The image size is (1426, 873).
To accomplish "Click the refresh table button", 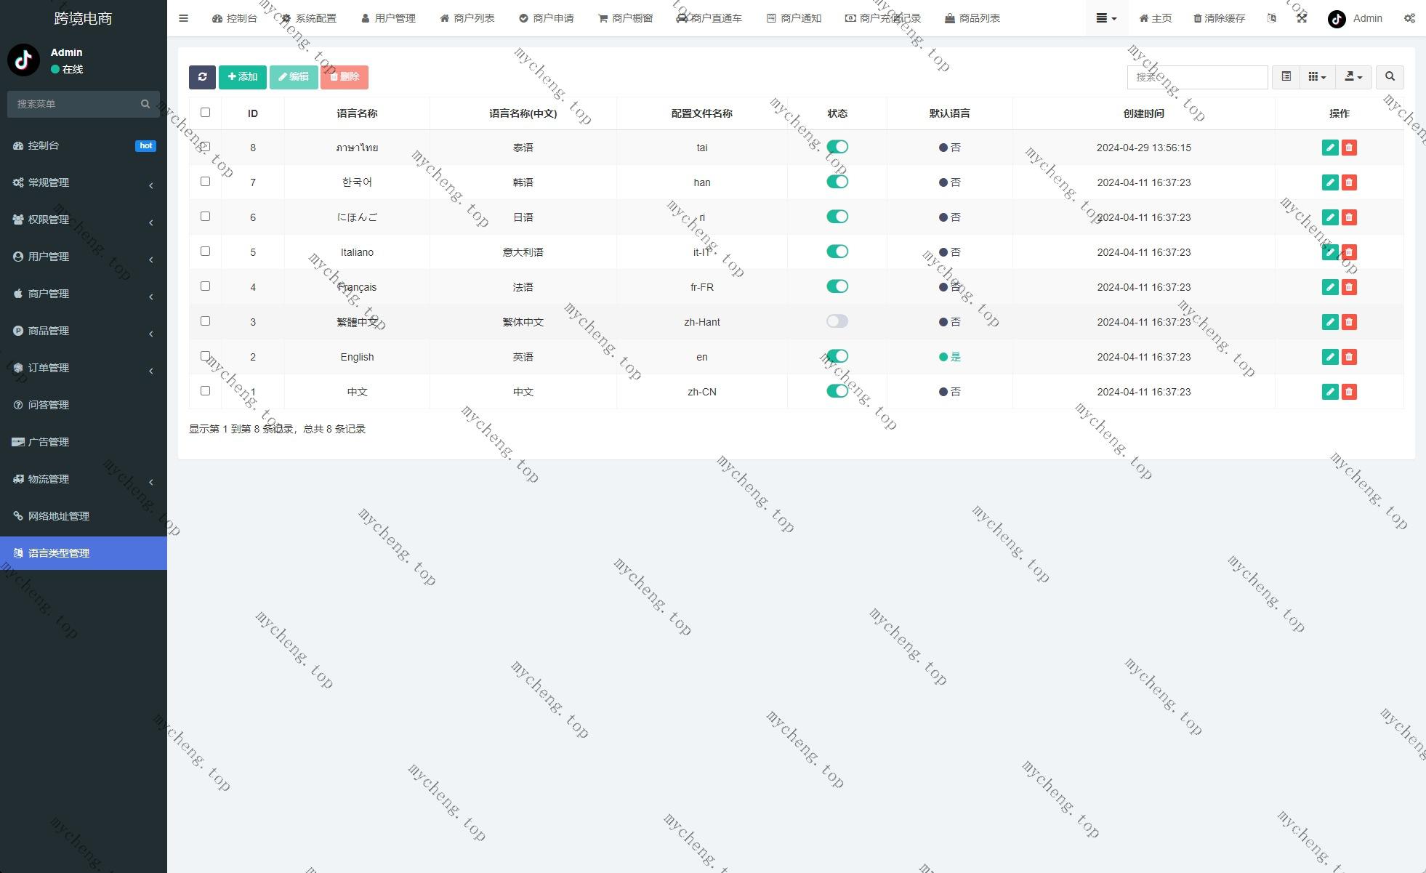I will 202,77.
